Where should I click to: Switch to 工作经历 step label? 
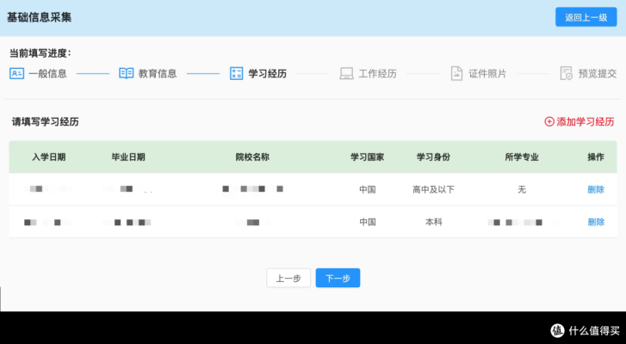click(x=377, y=73)
